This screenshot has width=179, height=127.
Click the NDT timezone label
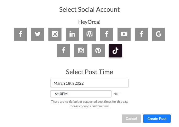coord(117,94)
